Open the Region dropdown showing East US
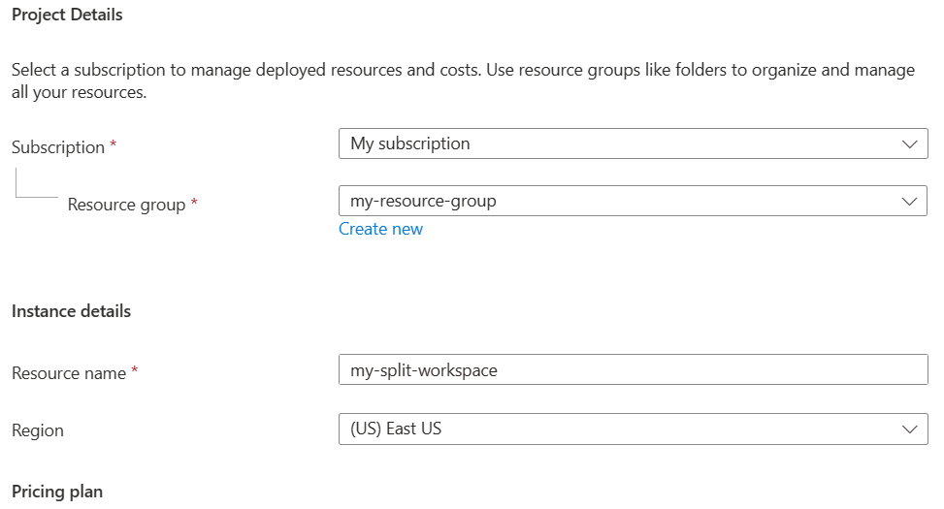 [x=621, y=429]
